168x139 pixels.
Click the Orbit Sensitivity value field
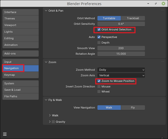click(x=121, y=24)
